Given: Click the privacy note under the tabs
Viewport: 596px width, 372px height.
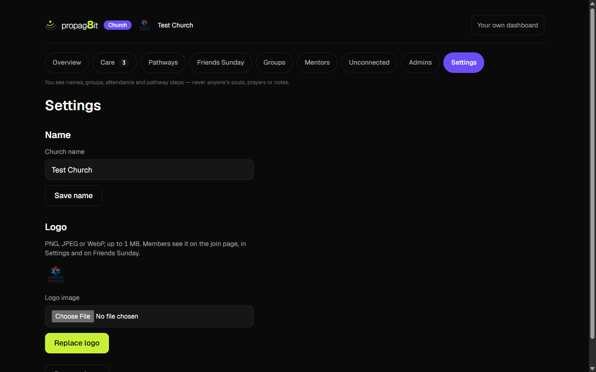Looking at the screenshot, I should click(x=167, y=82).
